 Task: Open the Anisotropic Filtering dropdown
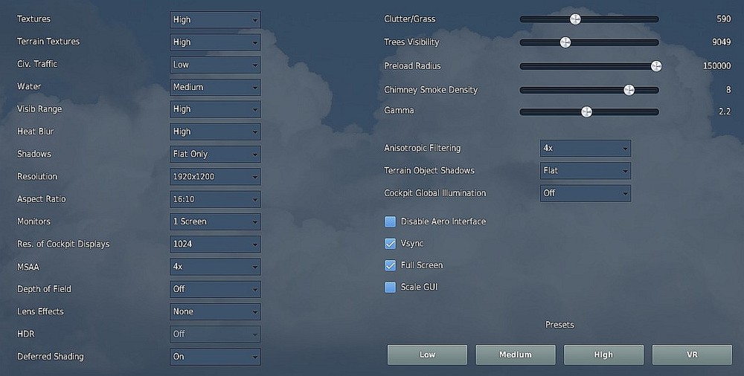(x=585, y=148)
